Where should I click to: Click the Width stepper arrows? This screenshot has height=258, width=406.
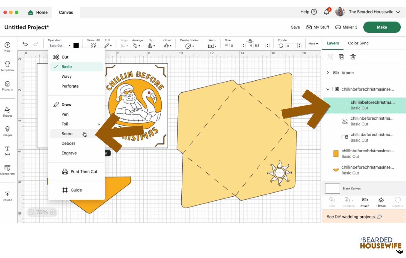click(x=244, y=46)
